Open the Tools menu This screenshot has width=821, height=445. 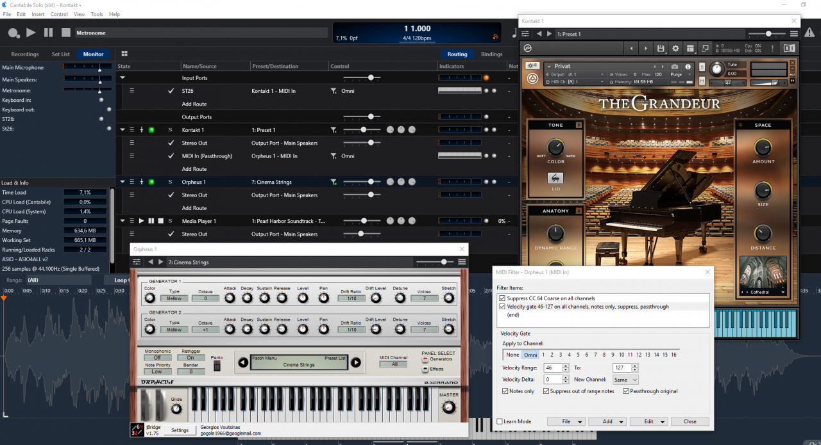pos(97,14)
